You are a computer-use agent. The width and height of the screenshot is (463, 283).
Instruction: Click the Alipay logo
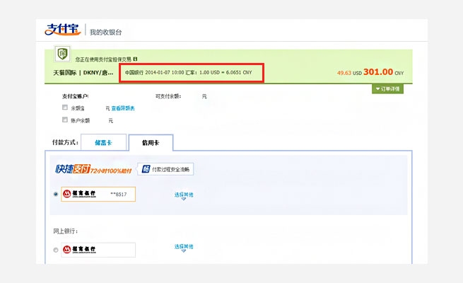[63, 30]
